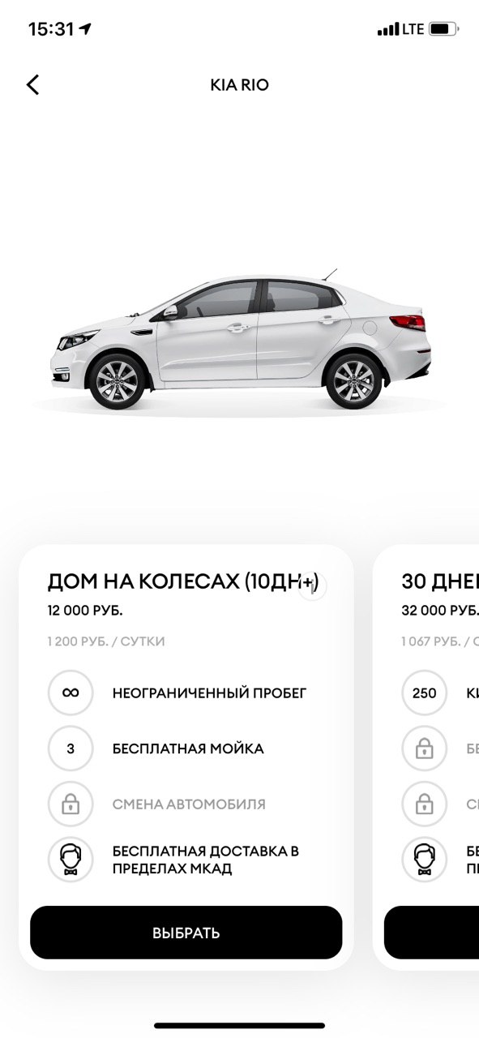Click the ВЫБРАТЬ button
This screenshot has height=1038, width=479.
coord(186,933)
